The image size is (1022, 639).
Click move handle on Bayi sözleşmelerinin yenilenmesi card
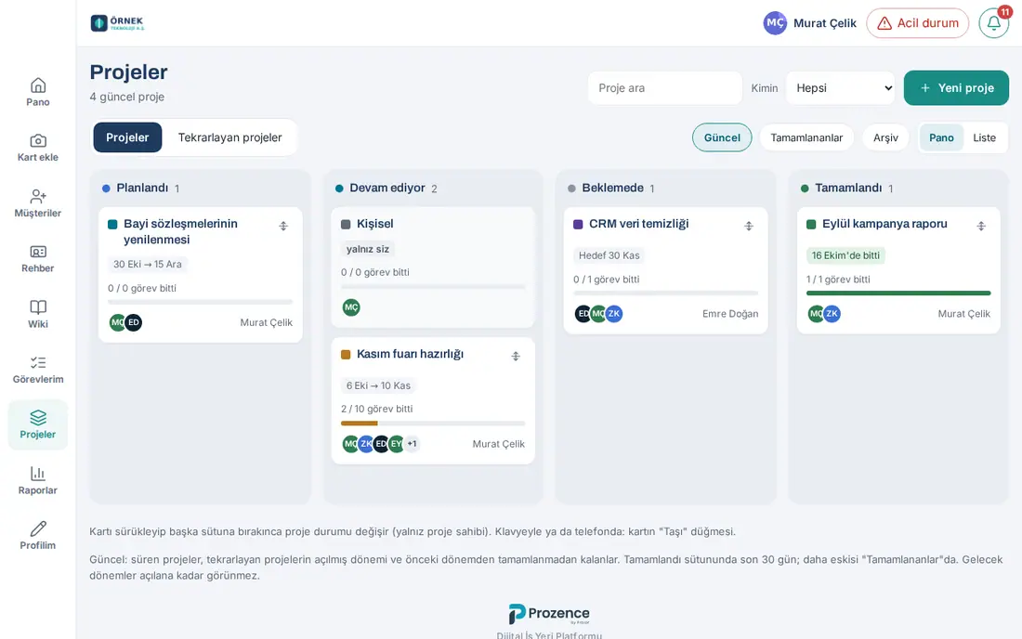click(282, 226)
